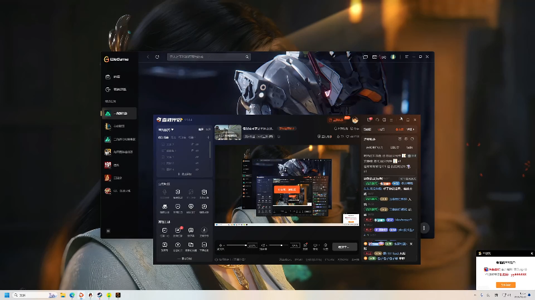
Task: Open the message icon with red badge in streaming app
Action: click(x=369, y=120)
